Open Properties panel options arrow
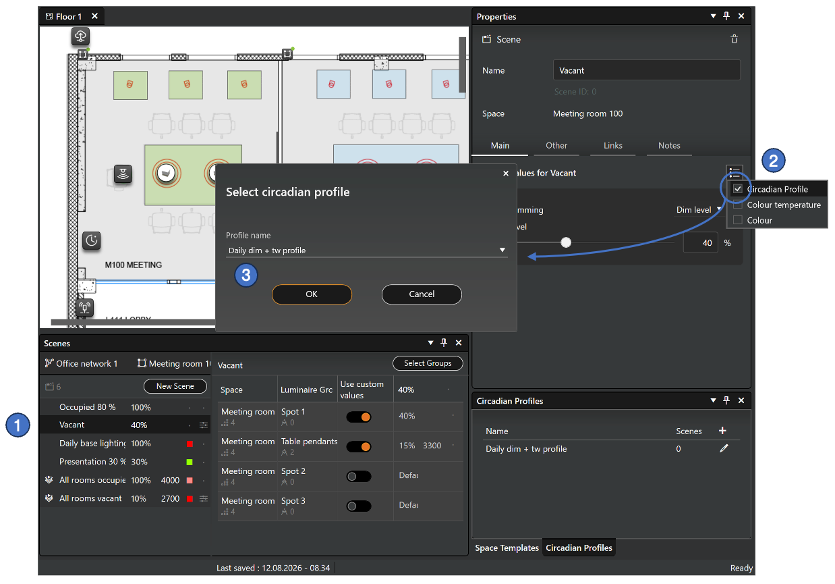Viewport: 835px width, 584px height. [713, 16]
